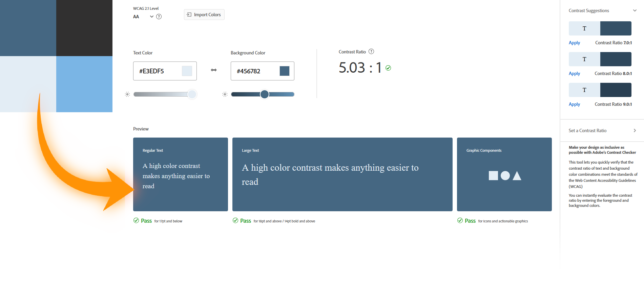Click the swap text and background colors icon
The image size is (644, 290).
[x=214, y=70]
